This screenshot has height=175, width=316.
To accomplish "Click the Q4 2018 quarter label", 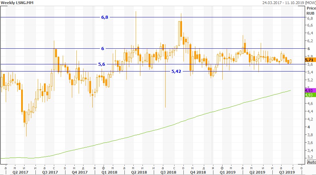I will 198,172.
